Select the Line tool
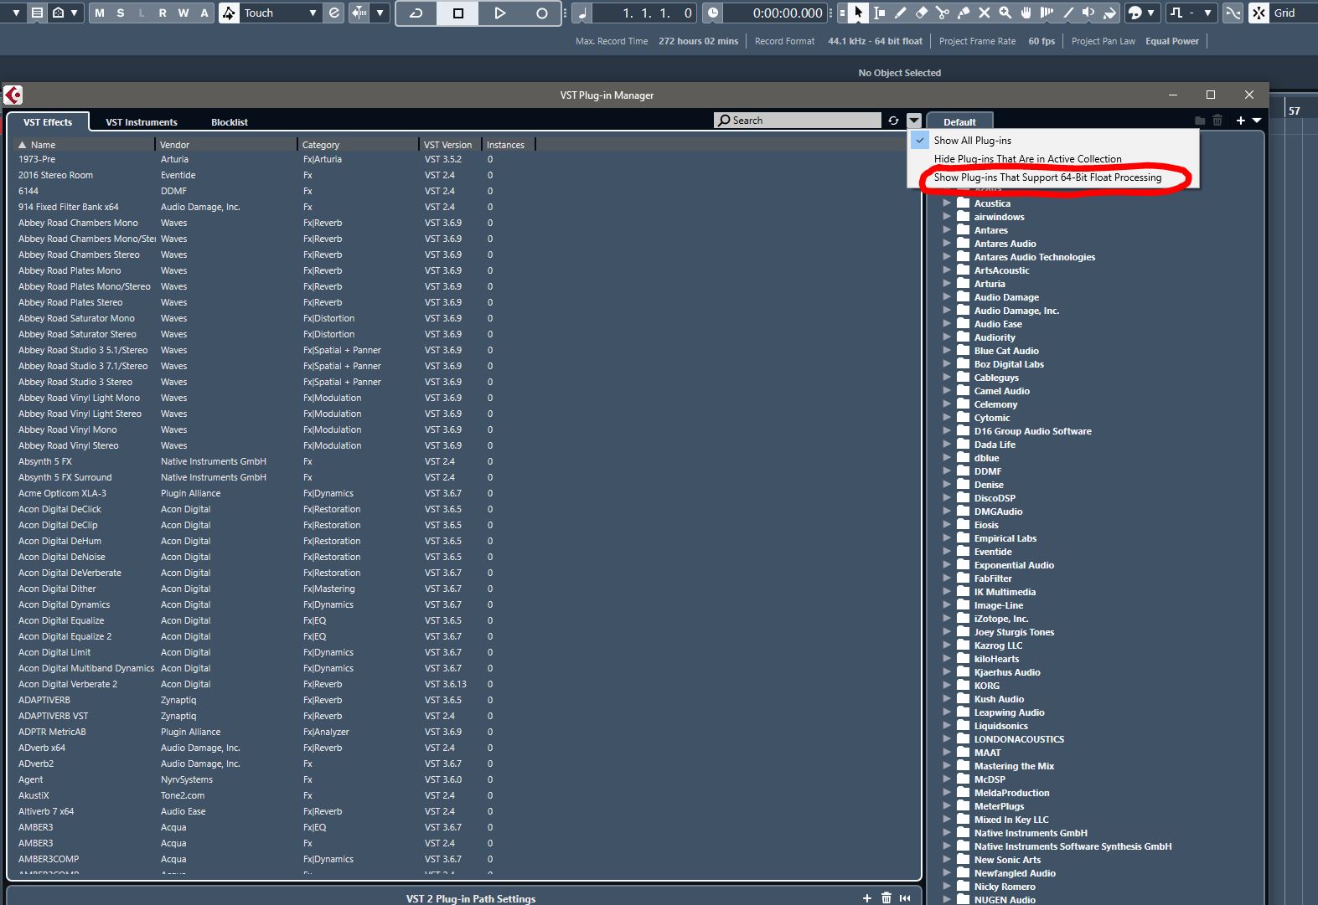Screen dimensions: 1318x905 [1067, 13]
